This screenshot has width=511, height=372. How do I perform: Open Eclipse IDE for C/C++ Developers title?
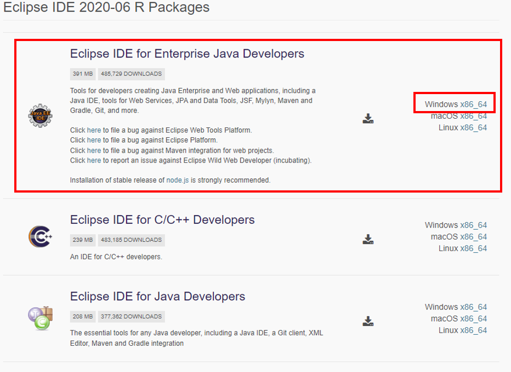pos(162,220)
